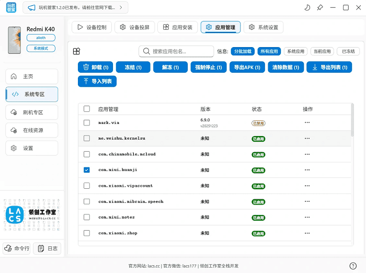Check the com.xiaomi.mibrain.speech checkbox

click(87, 201)
